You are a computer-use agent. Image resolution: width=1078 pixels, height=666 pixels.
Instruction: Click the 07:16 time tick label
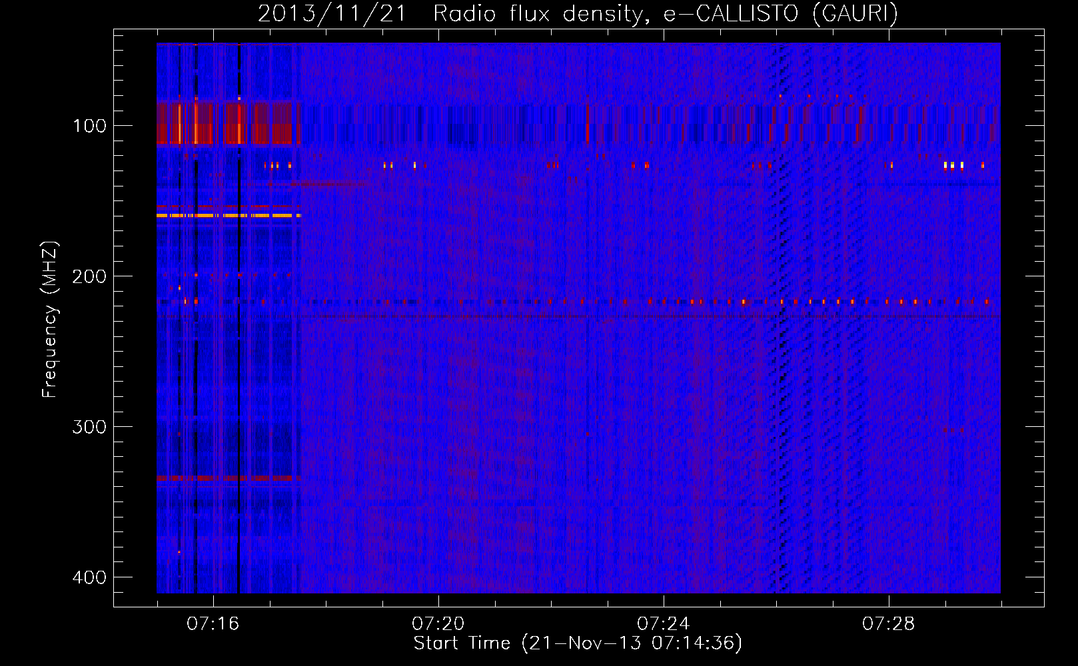tap(213, 624)
